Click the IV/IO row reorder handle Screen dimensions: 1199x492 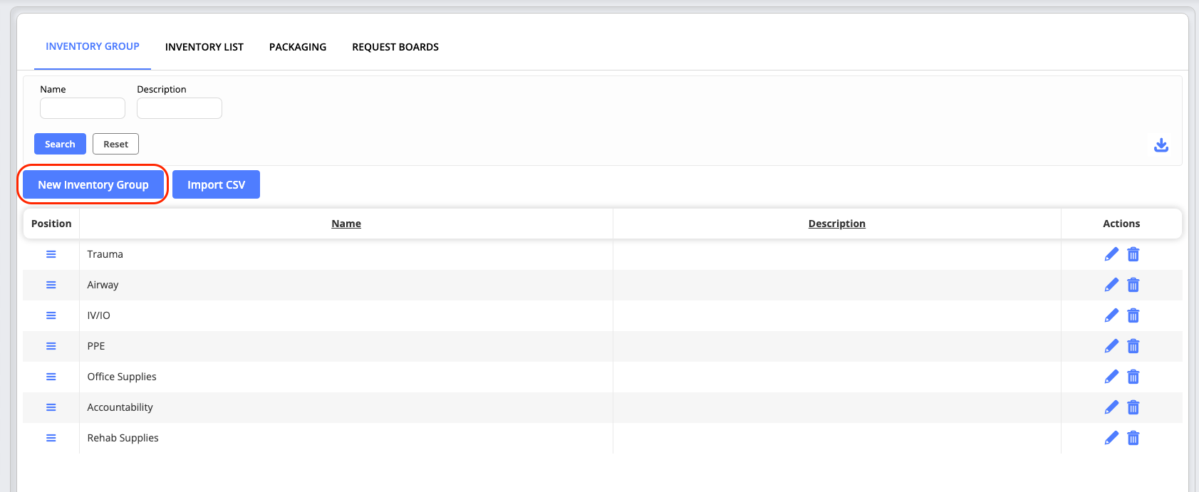pos(51,315)
